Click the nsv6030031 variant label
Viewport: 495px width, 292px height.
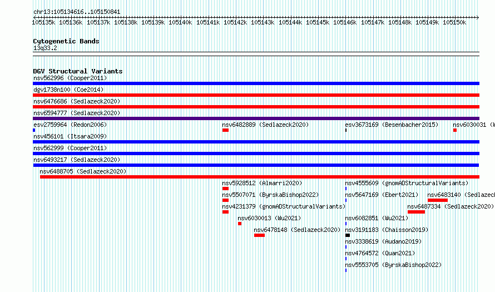pyautogui.click(x=473, y=125)
